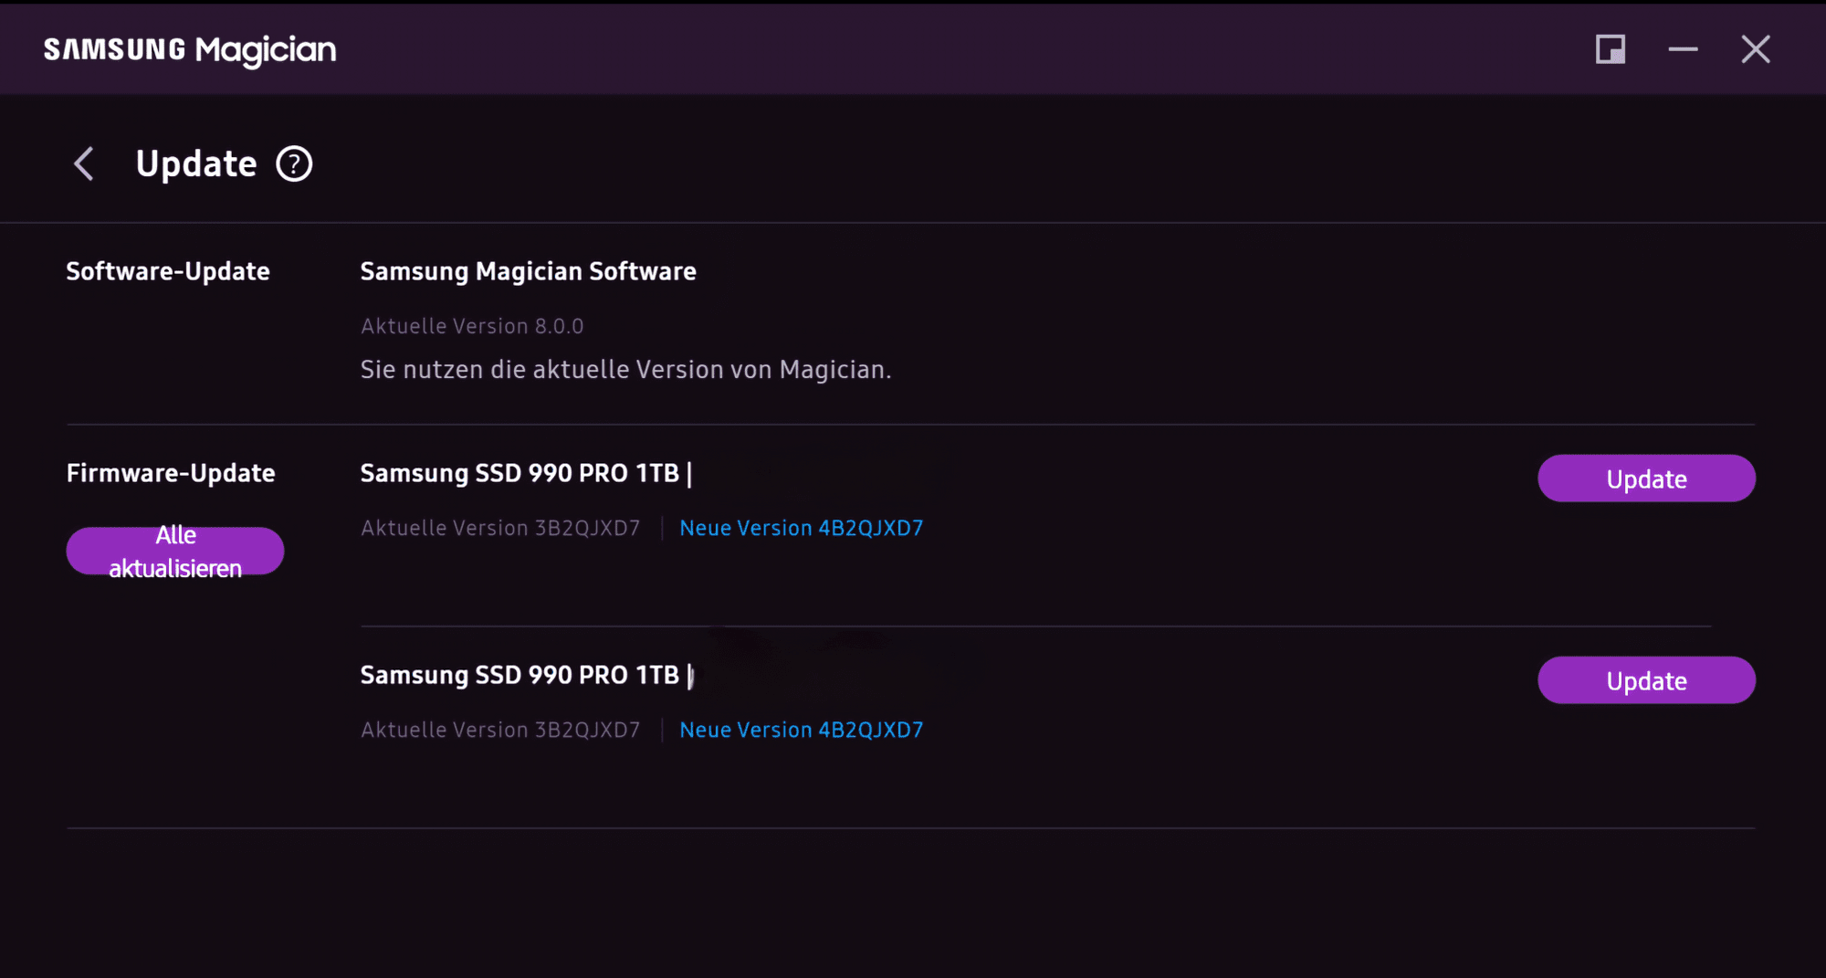Open help icon next to Update title
Screen dimensions: 1826x978
pyautogui.click(x=294, y=164)
